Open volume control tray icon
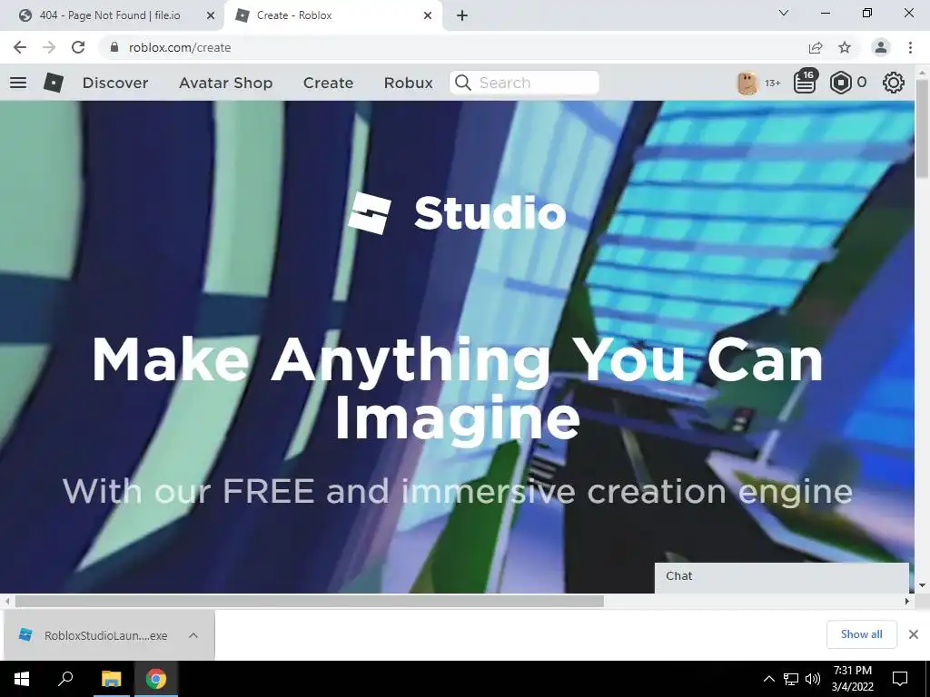The height and width of the screenshot is (697, 930). tap(813, 679)
